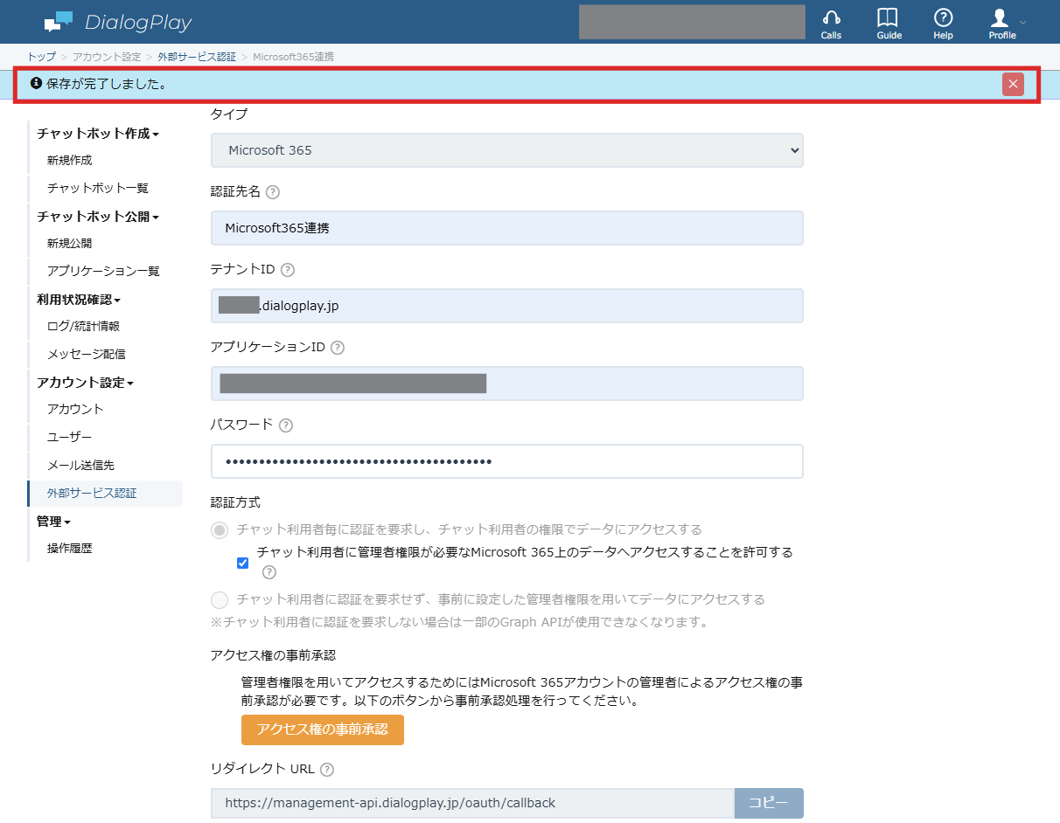1060x823 pixels.
Task: Show help icon under admin permission checkbox
Action: [269, 572]
